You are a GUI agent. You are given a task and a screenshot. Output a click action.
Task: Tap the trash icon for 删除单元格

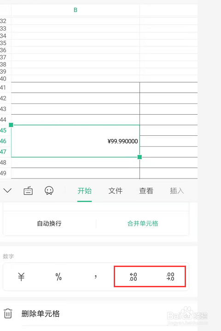click(8, 313)
